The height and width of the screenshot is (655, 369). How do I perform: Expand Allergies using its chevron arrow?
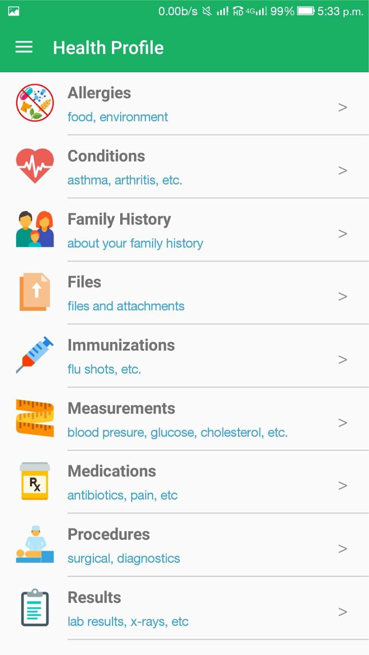(342, 107)
